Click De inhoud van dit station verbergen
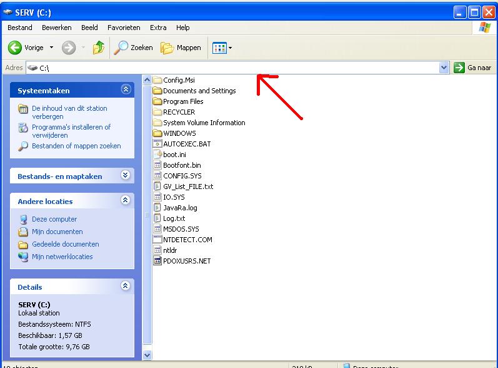Screen dimensions: 498x368 69,112
